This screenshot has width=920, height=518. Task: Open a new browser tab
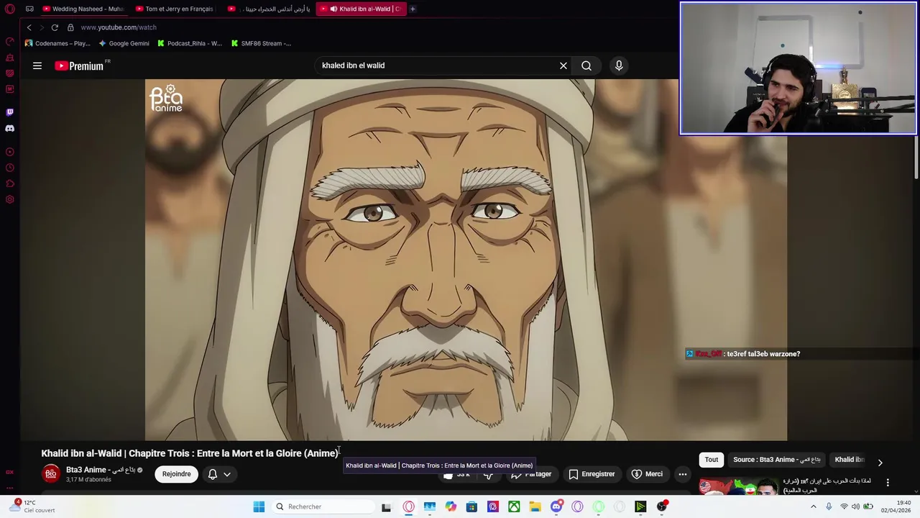click(x=413, y=9)
